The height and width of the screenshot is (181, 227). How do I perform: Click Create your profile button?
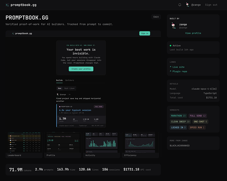point(81,69)
